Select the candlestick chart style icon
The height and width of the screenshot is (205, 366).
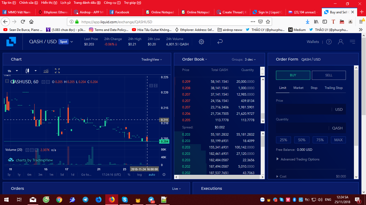click(27, 71)
